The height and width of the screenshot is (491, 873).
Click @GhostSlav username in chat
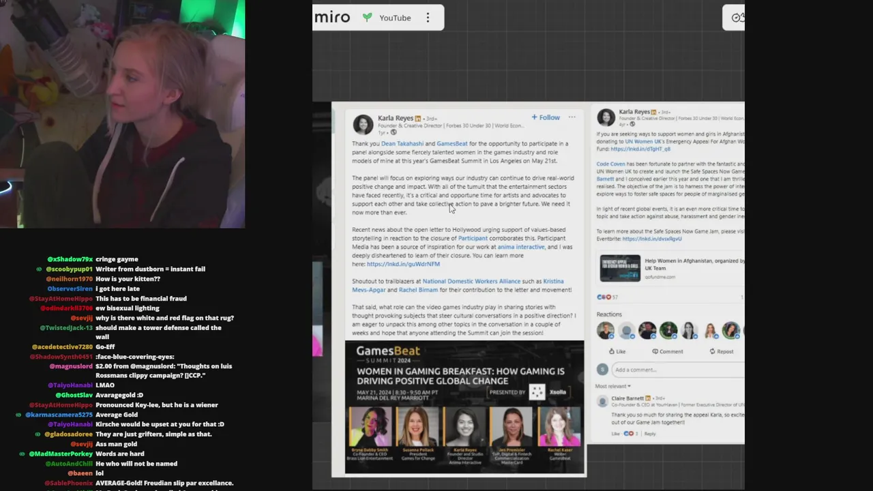74,395
